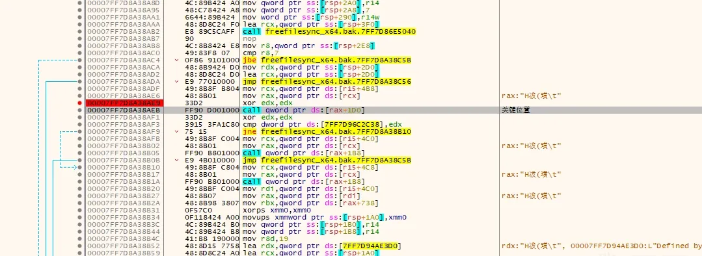Viewport: 702px width, 256px height.
Task: Click the jump arrow marker beside jbe instruction
Action: click(177, 60)
